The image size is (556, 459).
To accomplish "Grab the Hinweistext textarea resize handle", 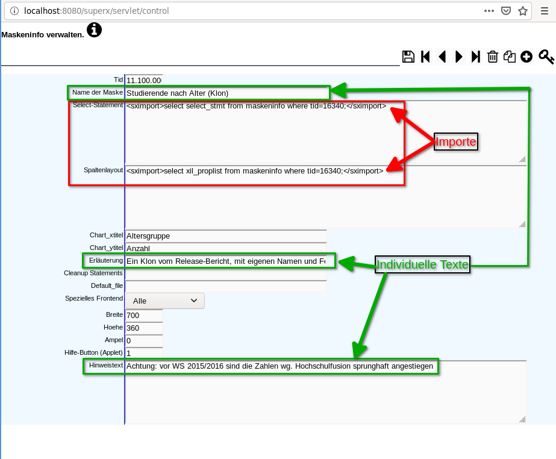I will (523, 420).
